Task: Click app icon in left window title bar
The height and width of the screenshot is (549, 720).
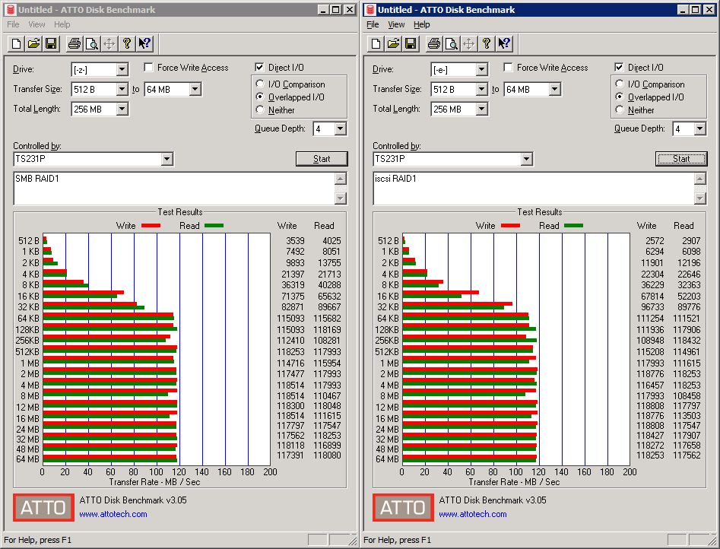Action: click(x=11, y=10)
